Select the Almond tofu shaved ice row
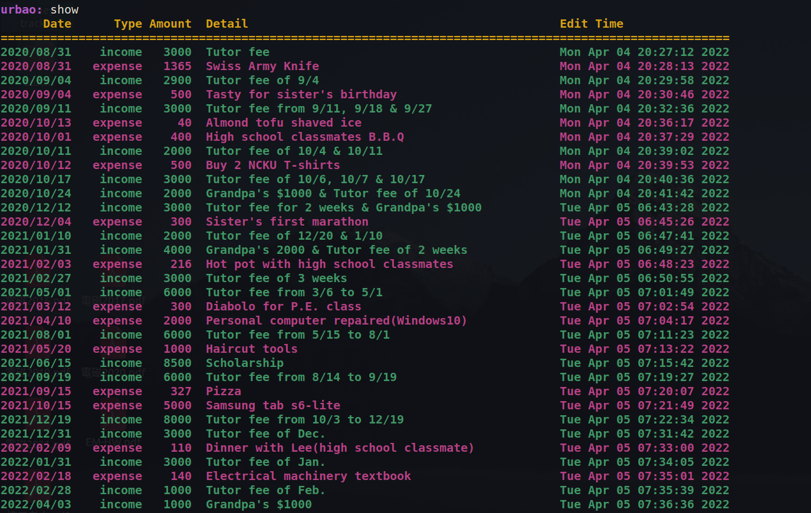811x513 pixels. (x=282, y=123)
